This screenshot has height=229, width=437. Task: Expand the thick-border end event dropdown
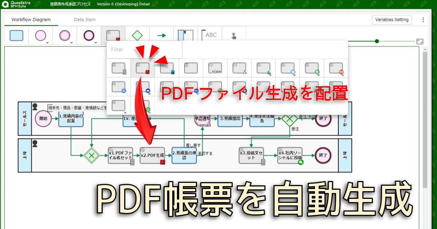96,43
